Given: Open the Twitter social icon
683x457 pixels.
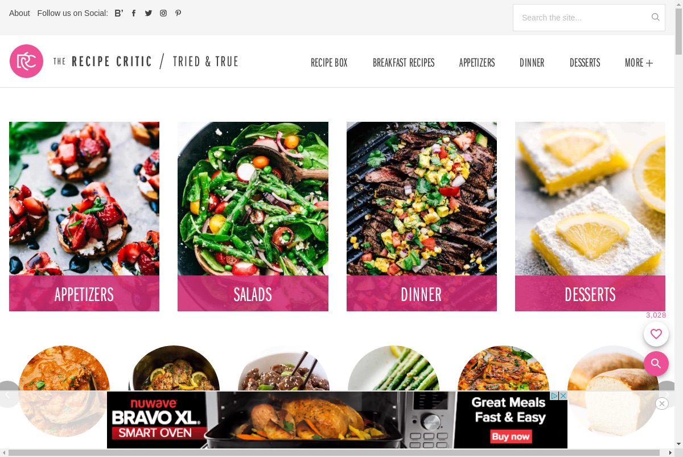Looking at the screenshot, I should (149, 13).
